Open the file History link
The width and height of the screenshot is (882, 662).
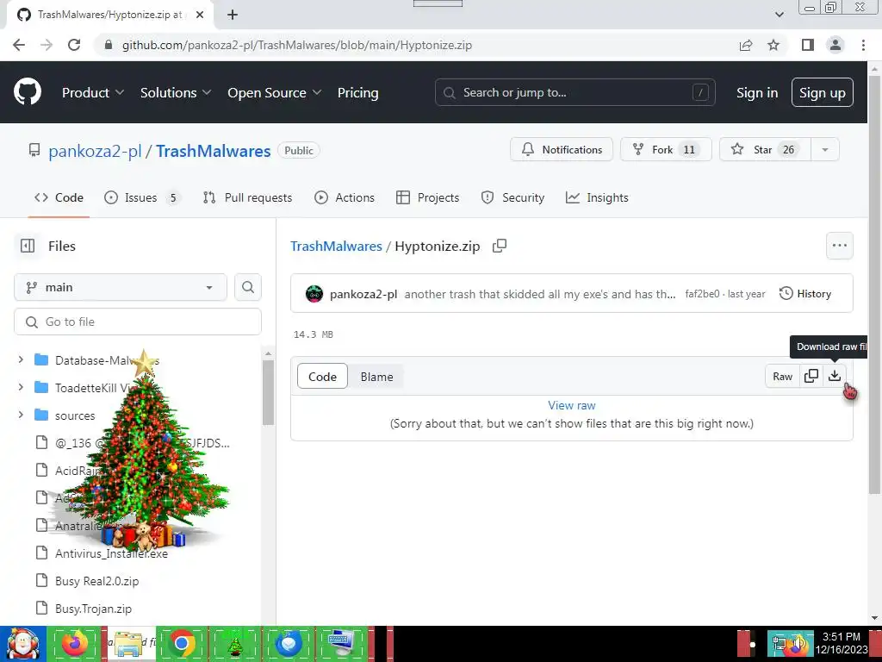pos(805,294)
